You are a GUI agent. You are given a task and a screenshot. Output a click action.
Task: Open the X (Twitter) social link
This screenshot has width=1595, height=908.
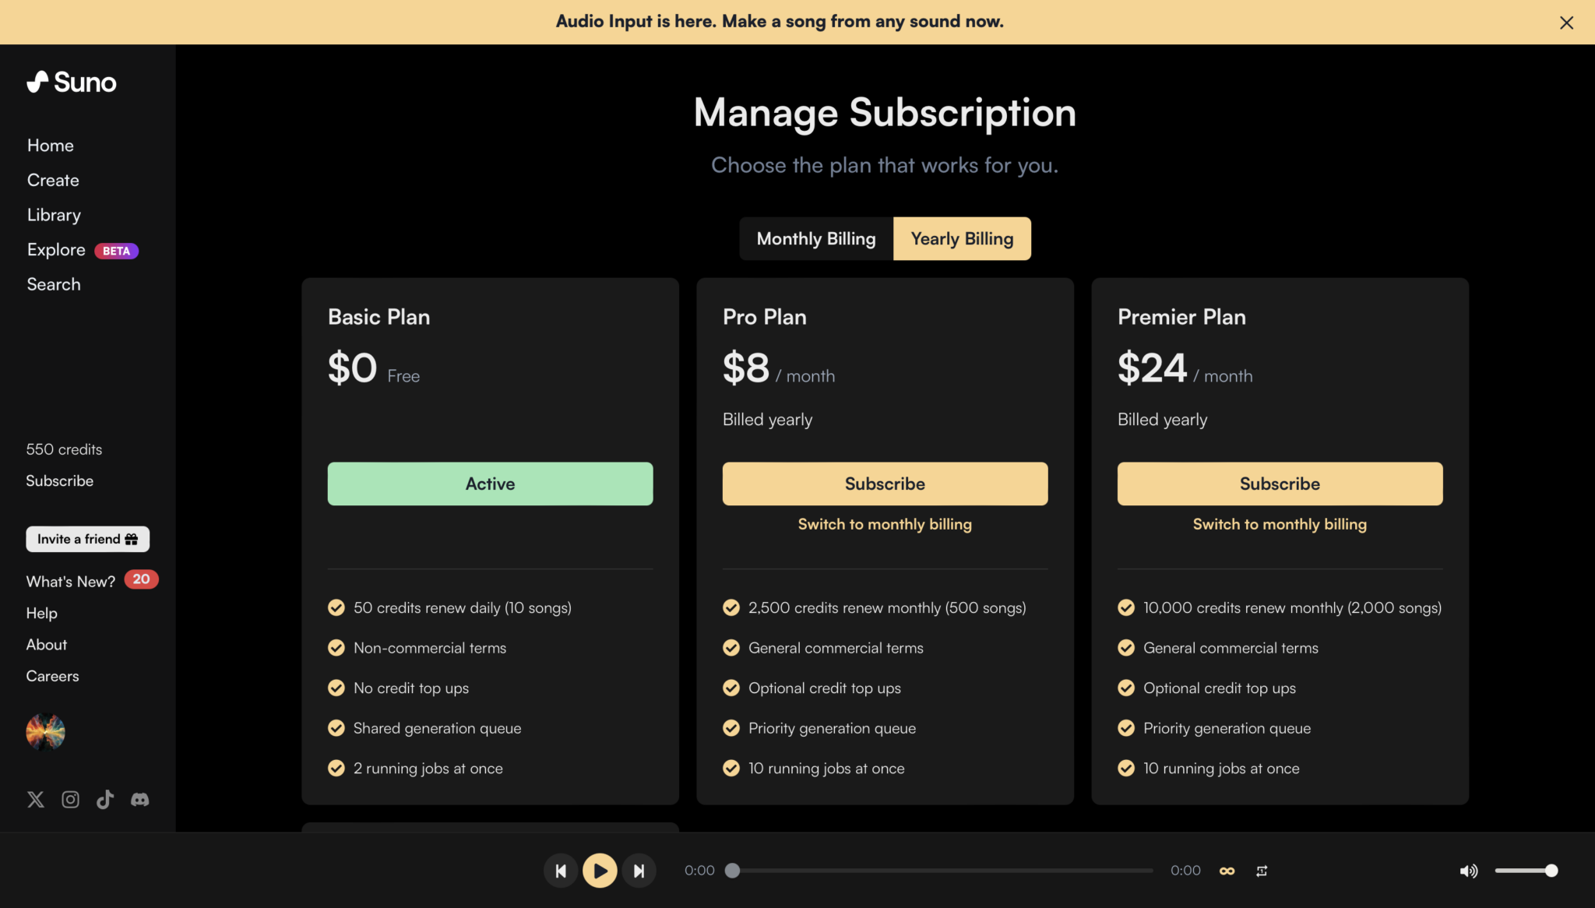(x=36, y=800)
